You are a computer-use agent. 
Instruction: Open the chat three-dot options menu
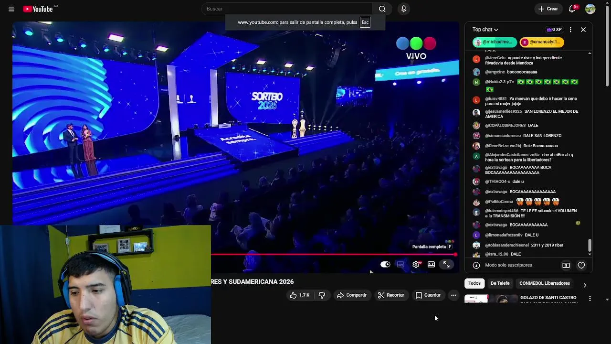pyautogui.click(x=570, y=30)
